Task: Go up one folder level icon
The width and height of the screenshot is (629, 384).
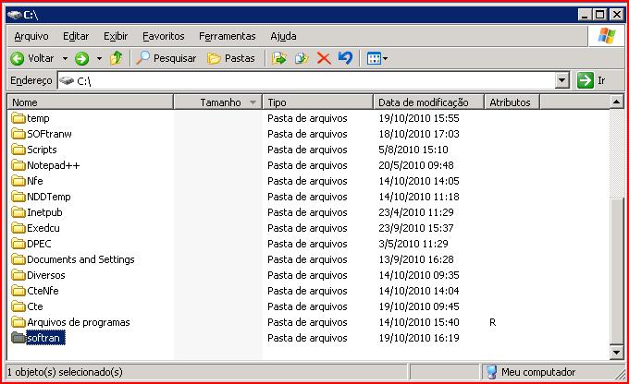Action: (117, 58)
